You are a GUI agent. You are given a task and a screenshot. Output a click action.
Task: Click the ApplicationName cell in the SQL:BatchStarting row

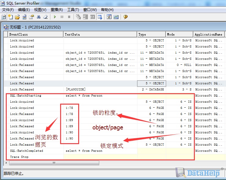(x=209, y=95)
